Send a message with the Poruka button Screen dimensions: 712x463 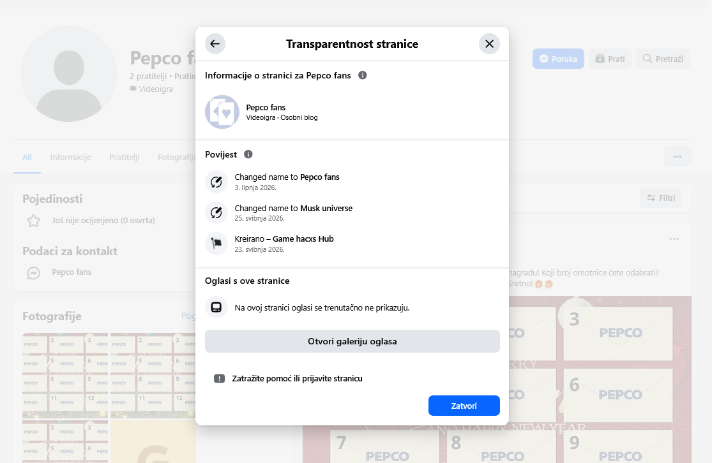pyautogui.click(x=558, y=59)
